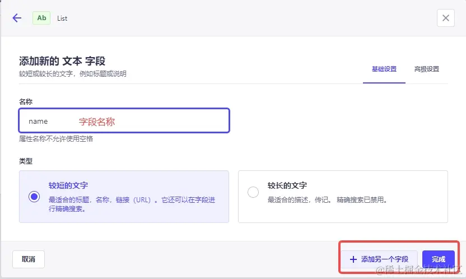Click the plus icon beside 添加另一个字段

[x=353, y=259]
